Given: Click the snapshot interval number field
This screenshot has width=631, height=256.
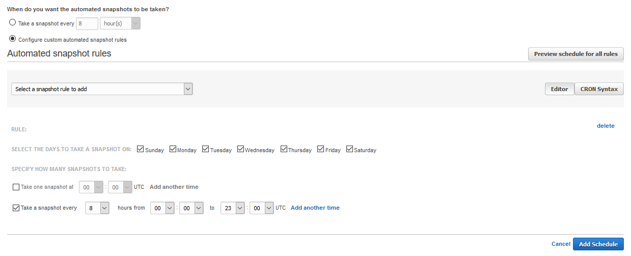Looking at the screenshot, I should [x=87, y=23].
